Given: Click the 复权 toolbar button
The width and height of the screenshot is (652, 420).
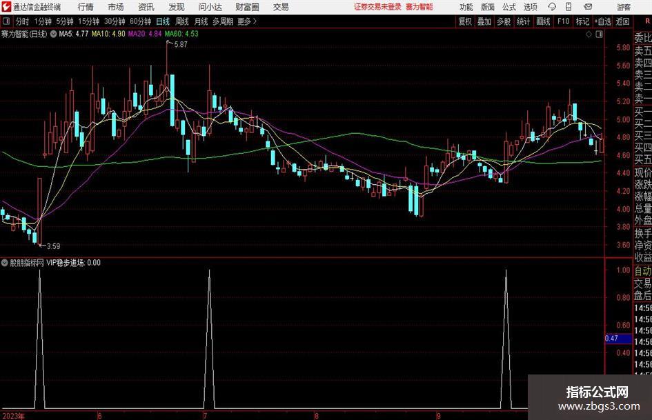Looking at the screenshot, I should click(465, 21).
